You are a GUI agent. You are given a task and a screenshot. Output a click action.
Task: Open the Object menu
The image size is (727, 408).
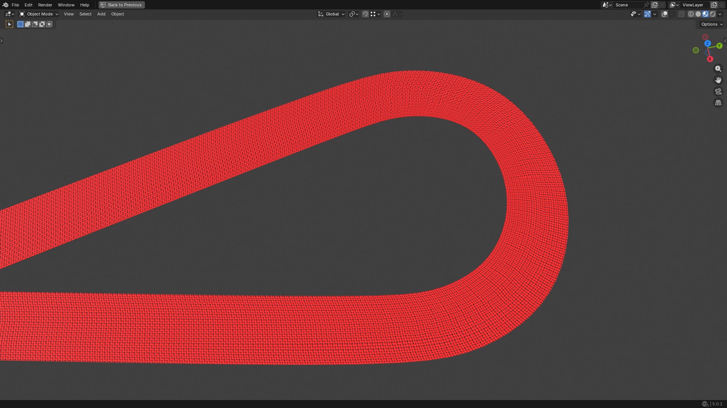117,14
